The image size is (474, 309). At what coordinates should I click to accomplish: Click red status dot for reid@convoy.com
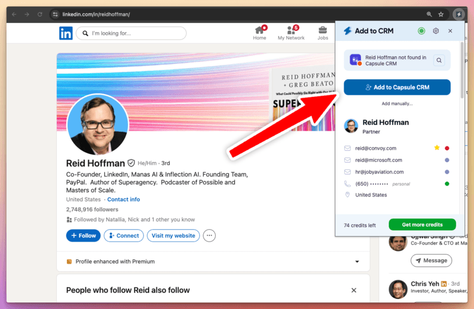click(447, 149)
